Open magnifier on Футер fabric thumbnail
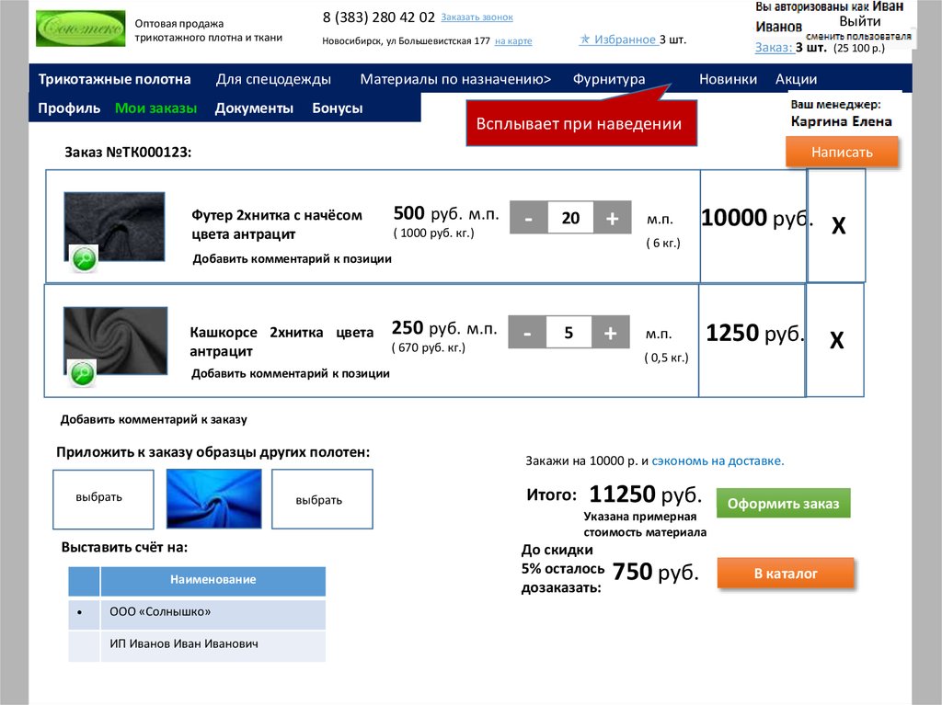 point(84,259)
